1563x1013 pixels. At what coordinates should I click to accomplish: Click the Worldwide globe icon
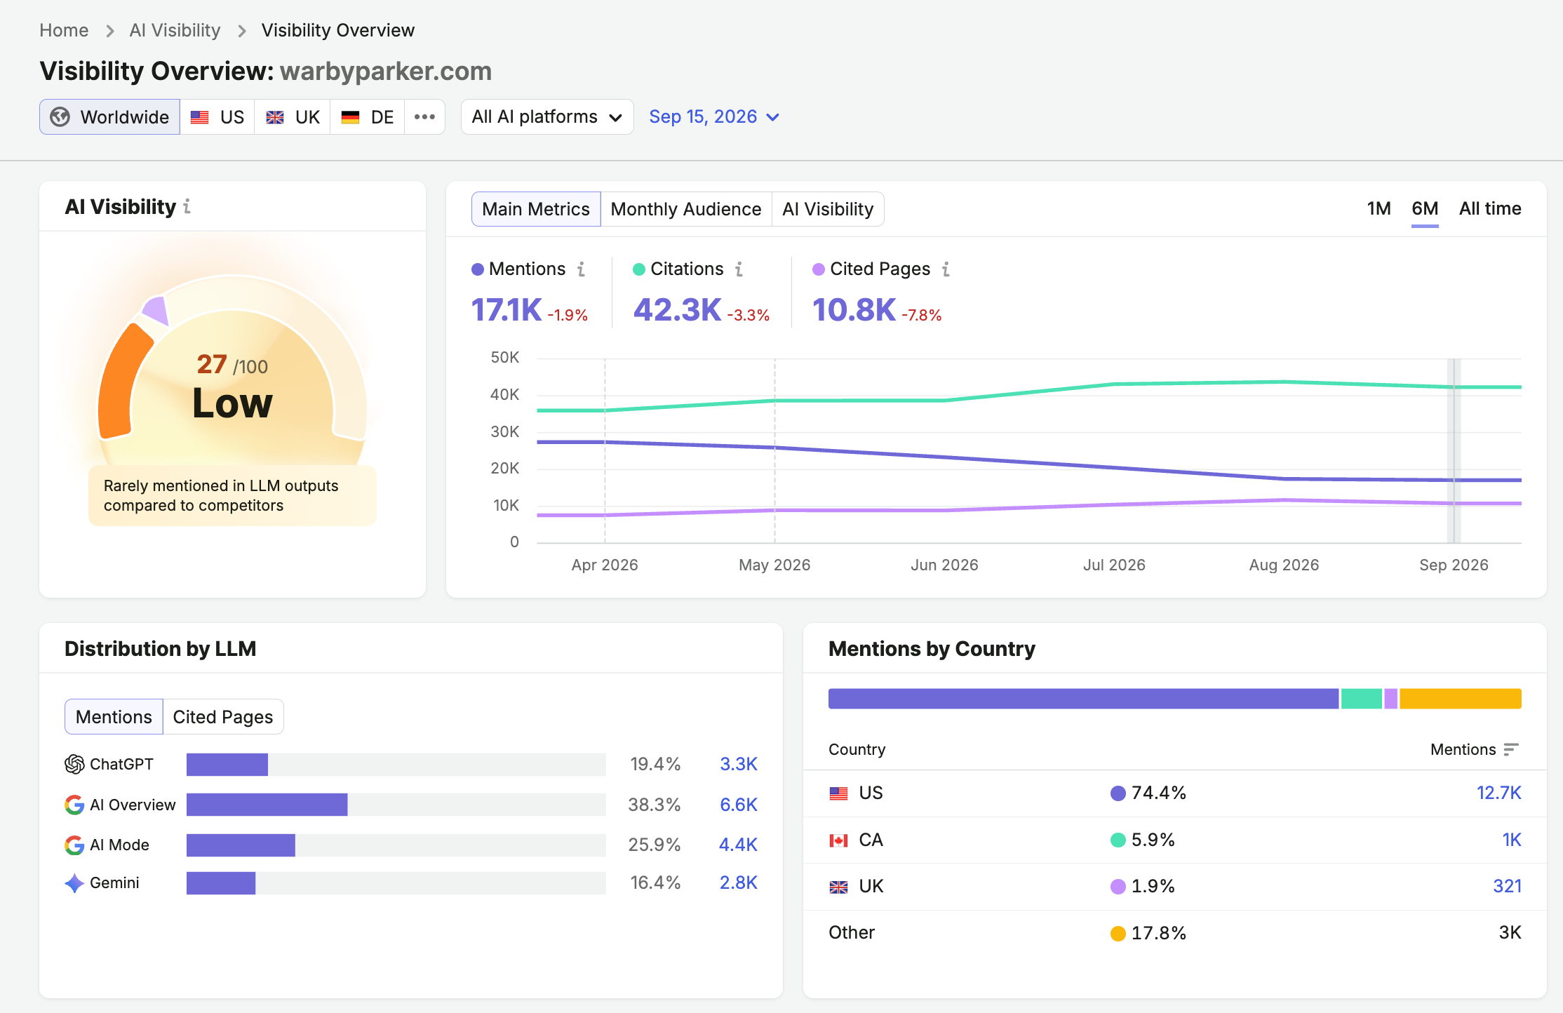click(x=60, y=117)
